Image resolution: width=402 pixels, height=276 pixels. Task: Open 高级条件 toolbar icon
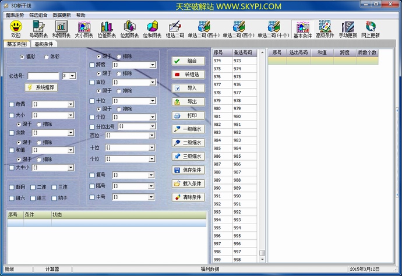pyautogui.click(x=325, y=27)
